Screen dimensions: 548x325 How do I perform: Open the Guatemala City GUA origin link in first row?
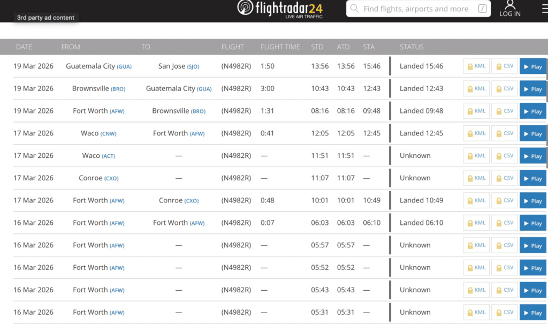pos(124,66)
